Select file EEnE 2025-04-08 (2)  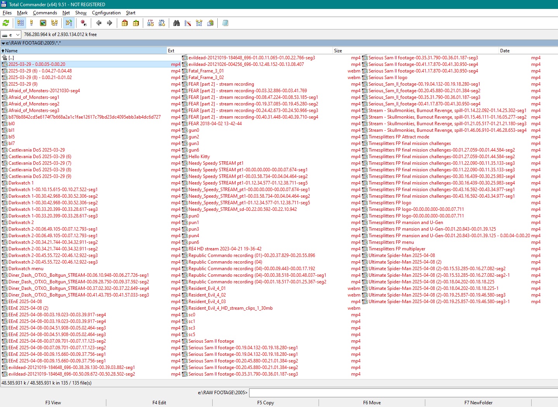(28, 308)
